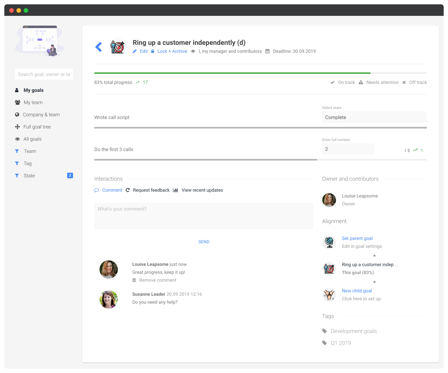Click the search goal, owner or team field
Viewport: 448px width, 373px height.
coord(44,74)
